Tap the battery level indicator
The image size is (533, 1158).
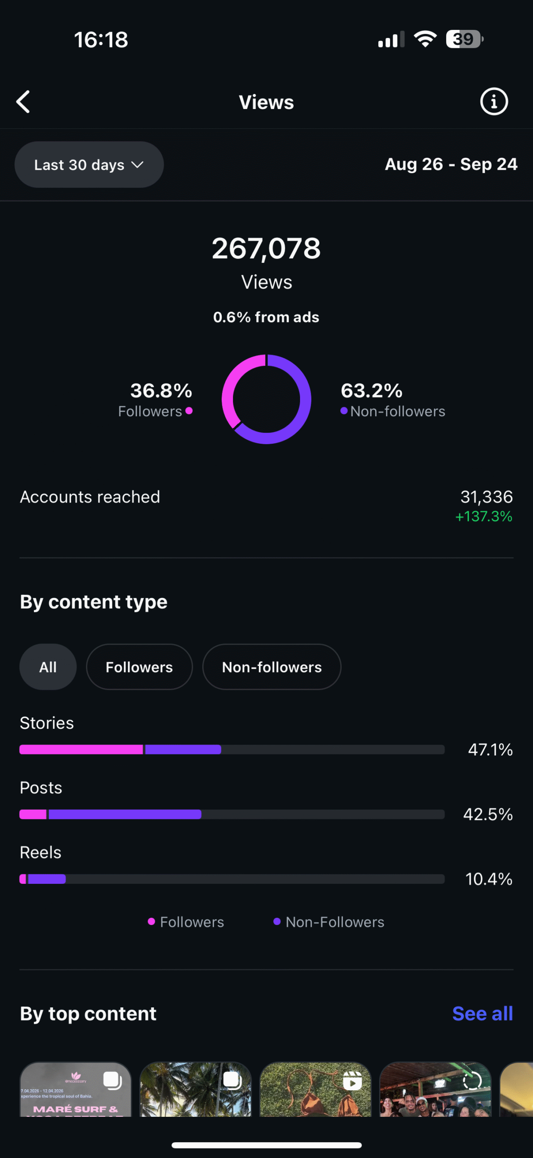(464, 39)
